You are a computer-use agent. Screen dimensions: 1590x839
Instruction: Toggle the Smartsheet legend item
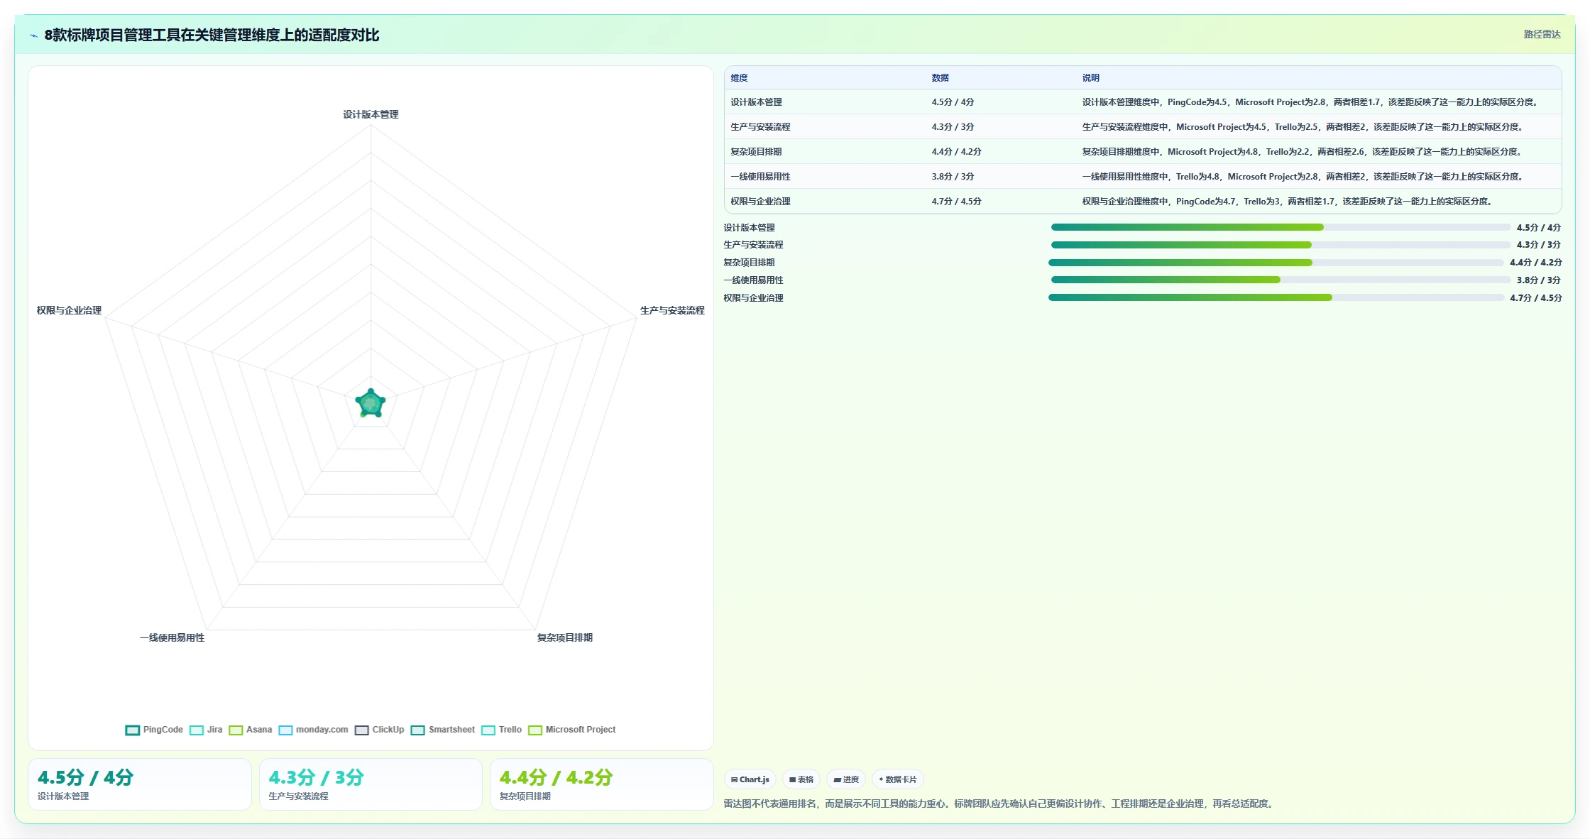(443, 730)
